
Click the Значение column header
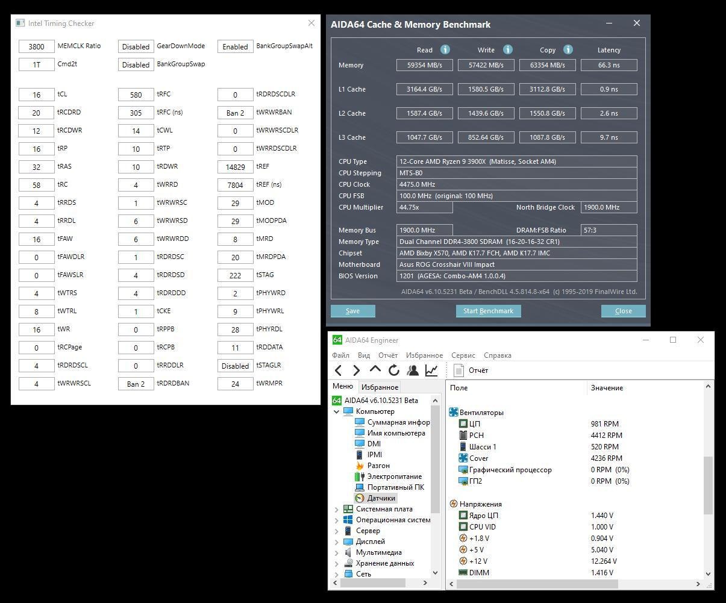click(x=645, y=388)
